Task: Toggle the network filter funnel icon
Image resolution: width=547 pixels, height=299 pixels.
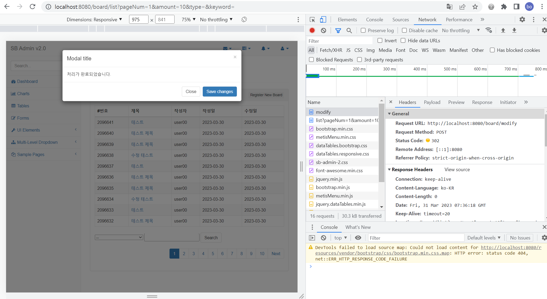Action: pos(338,31)
